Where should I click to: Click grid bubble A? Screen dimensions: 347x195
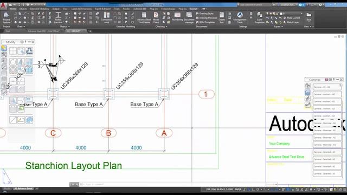tap(164, 133)
